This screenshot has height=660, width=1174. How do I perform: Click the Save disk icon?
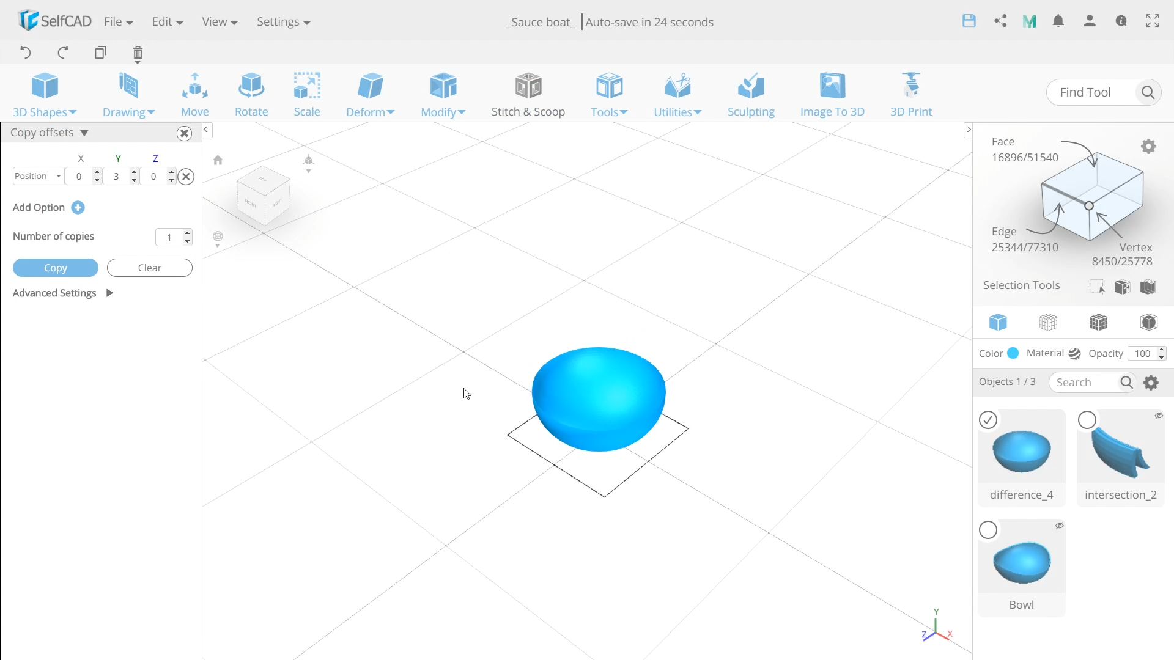coord(969,21)
